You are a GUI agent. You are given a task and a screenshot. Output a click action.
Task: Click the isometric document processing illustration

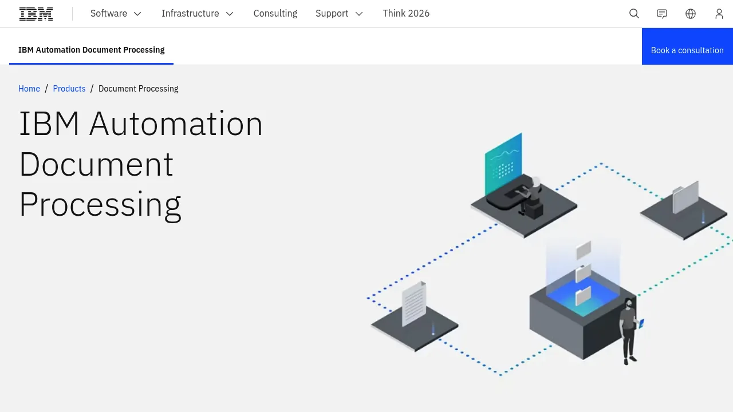tap(550, 255)
